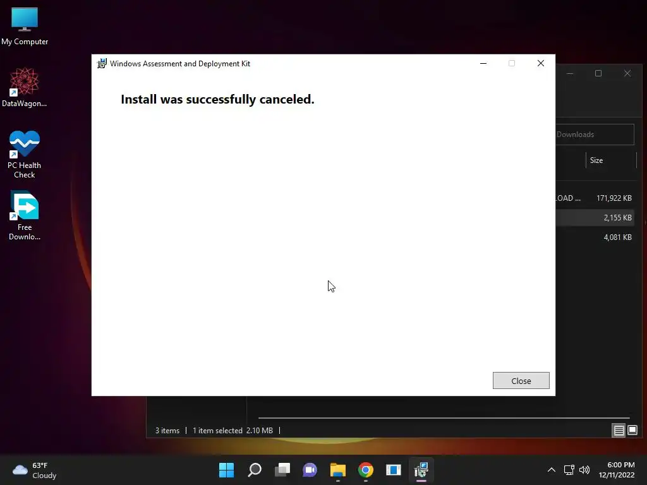Select the DataWagon desktop shortcut
Viewport: 647px width, 485px height.
(x=25, y=87)
